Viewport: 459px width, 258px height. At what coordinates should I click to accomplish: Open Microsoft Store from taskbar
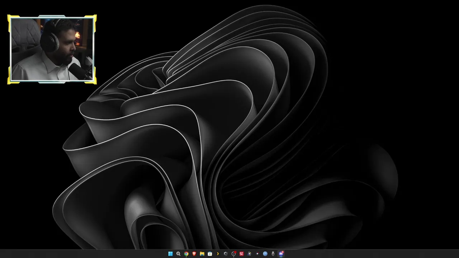210,254
